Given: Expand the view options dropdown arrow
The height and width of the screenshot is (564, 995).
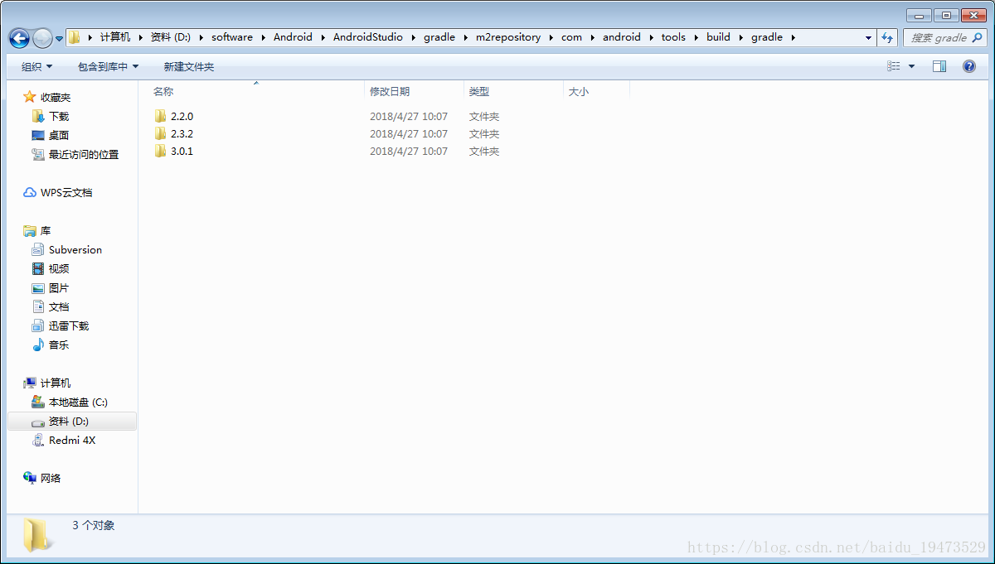Looking at the screenshot, I should [x=912, y=66].
